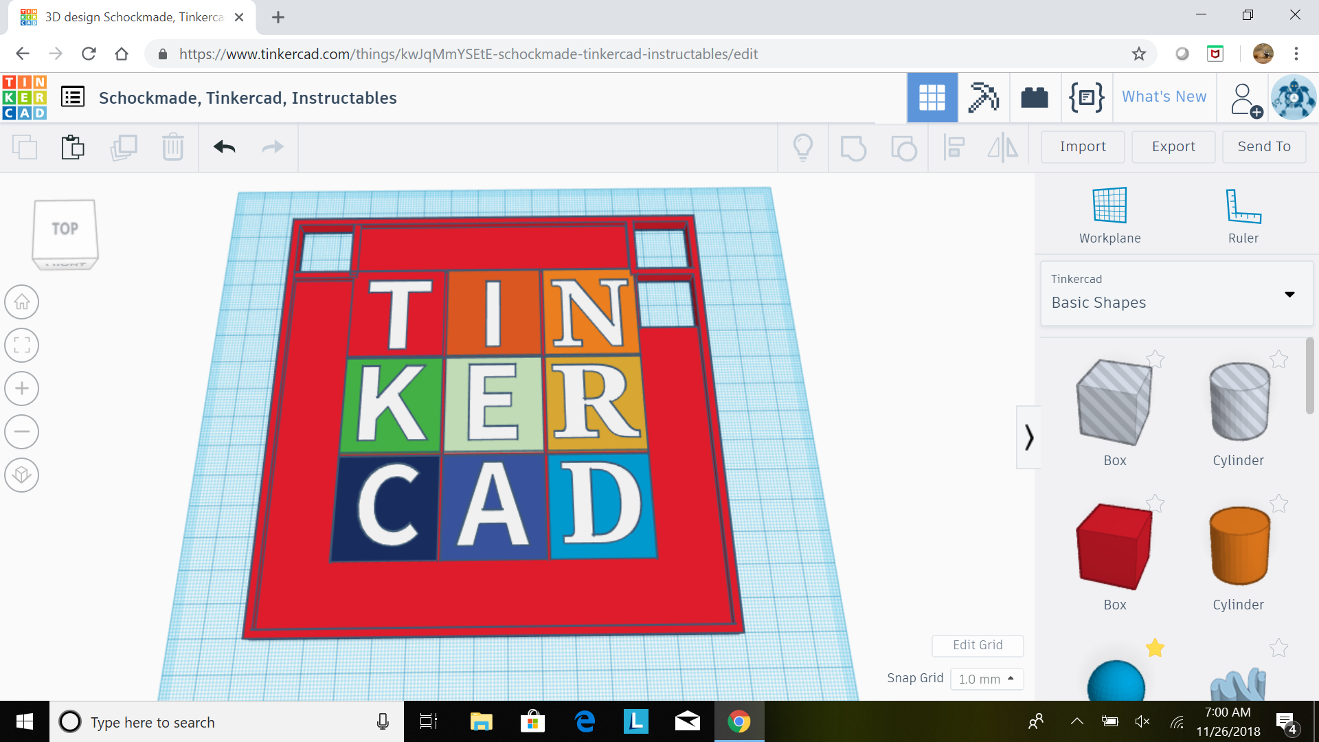Viewport: 1319px width, 742px height.
Task: Go back in browser
Action: [x=23, y=54]
